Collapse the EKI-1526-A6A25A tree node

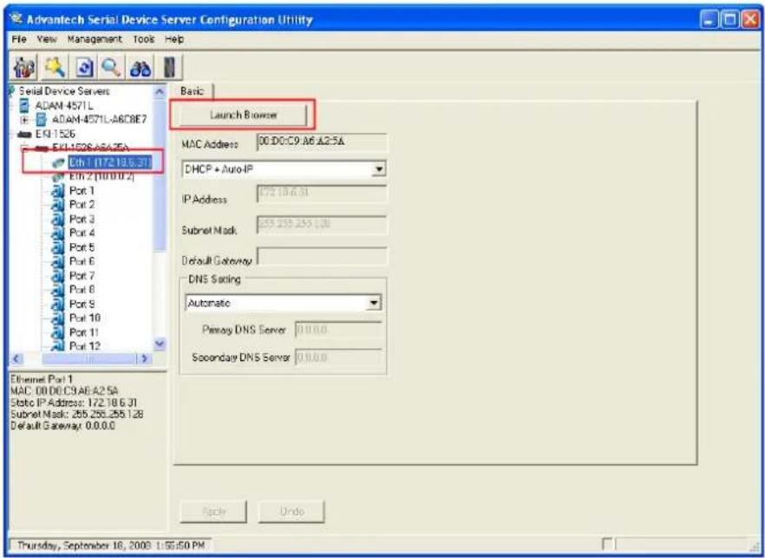[x=24, y=148]
